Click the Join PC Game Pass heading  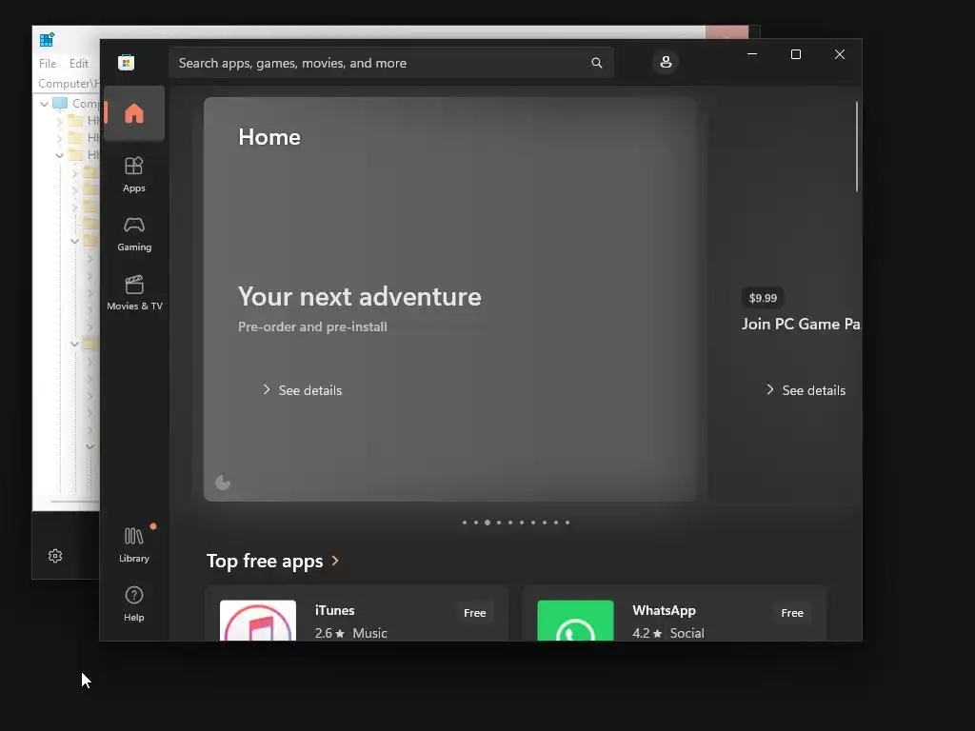801,324
